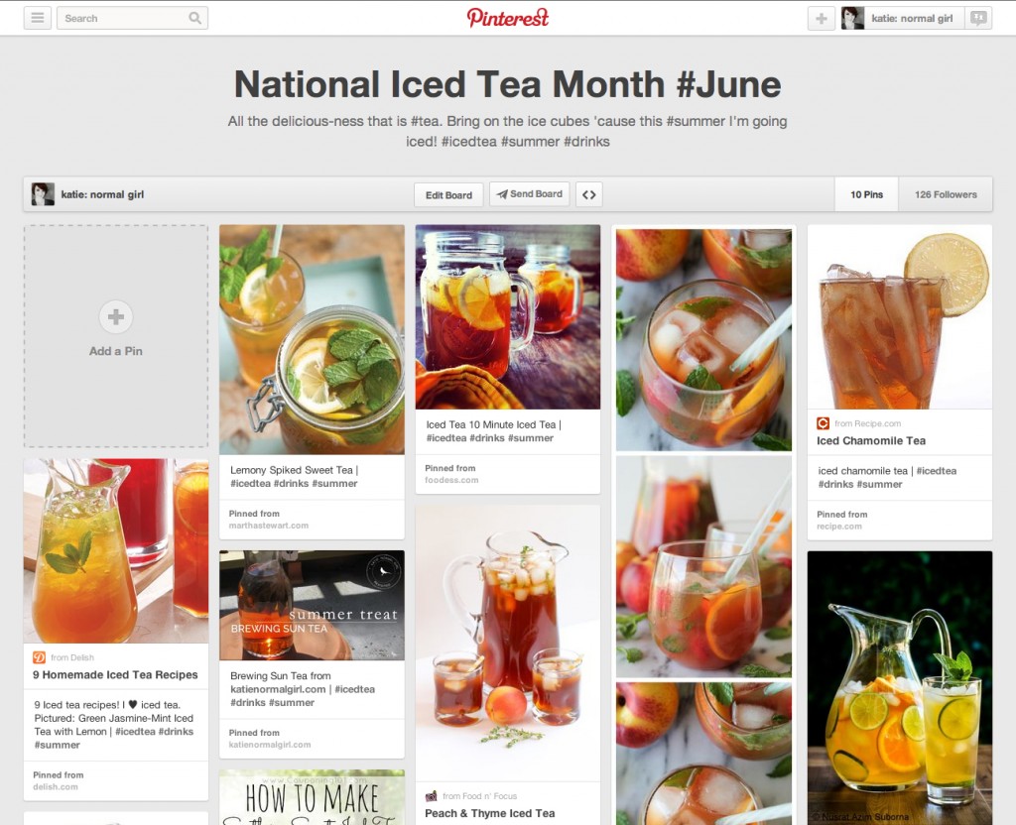Click the board description about delicious-ness

click(507, 131)
